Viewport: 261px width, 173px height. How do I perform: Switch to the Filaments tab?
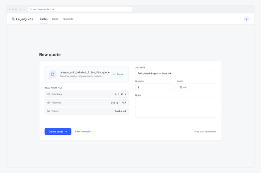[68, 19]
